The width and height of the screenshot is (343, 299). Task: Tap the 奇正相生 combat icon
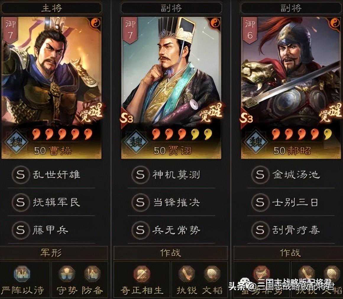[x=142, y=274]
